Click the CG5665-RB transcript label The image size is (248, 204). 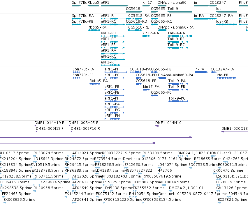(161, 16)
